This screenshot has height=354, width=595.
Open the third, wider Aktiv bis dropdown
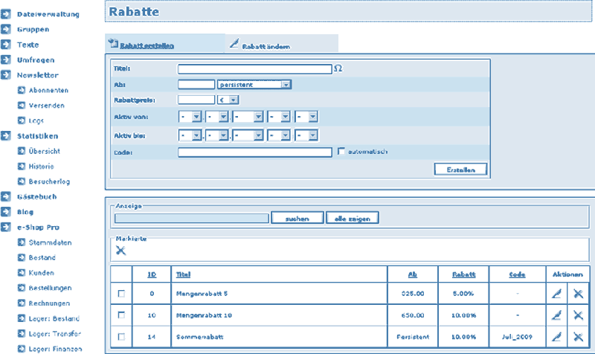tap(248, 135)
